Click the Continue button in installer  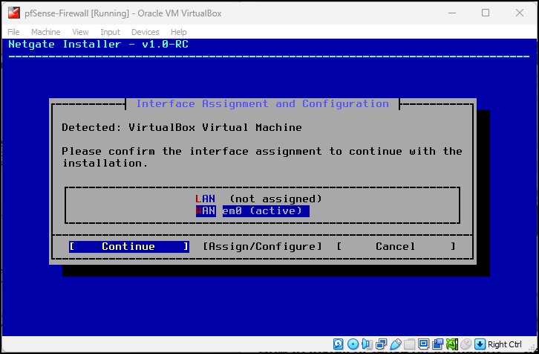(129, 247)
